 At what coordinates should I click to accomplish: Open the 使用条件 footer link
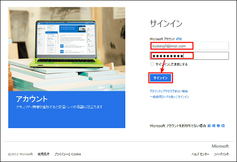click(44, 154)
